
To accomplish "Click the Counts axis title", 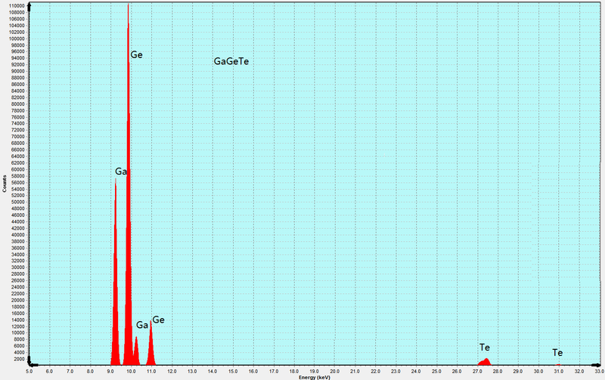I will click(x=4, y=187).
